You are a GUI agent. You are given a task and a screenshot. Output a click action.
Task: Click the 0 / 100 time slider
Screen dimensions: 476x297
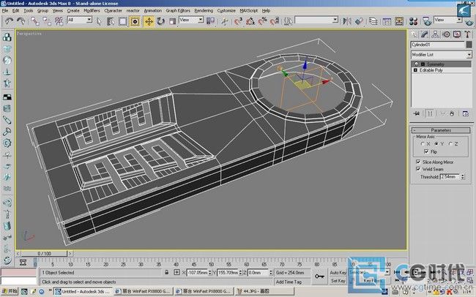tap(45, 253)
